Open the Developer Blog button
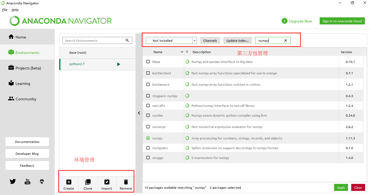Image resolution: width=370 pixels, height=195 pixels. click(27, 154)
